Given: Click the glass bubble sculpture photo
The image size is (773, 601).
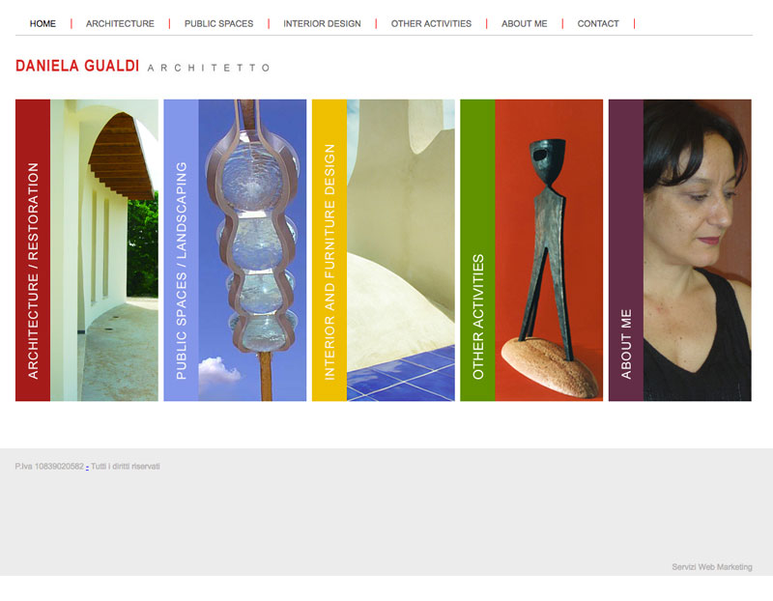Looking at the screenshot, I should [x=252, y=250].
